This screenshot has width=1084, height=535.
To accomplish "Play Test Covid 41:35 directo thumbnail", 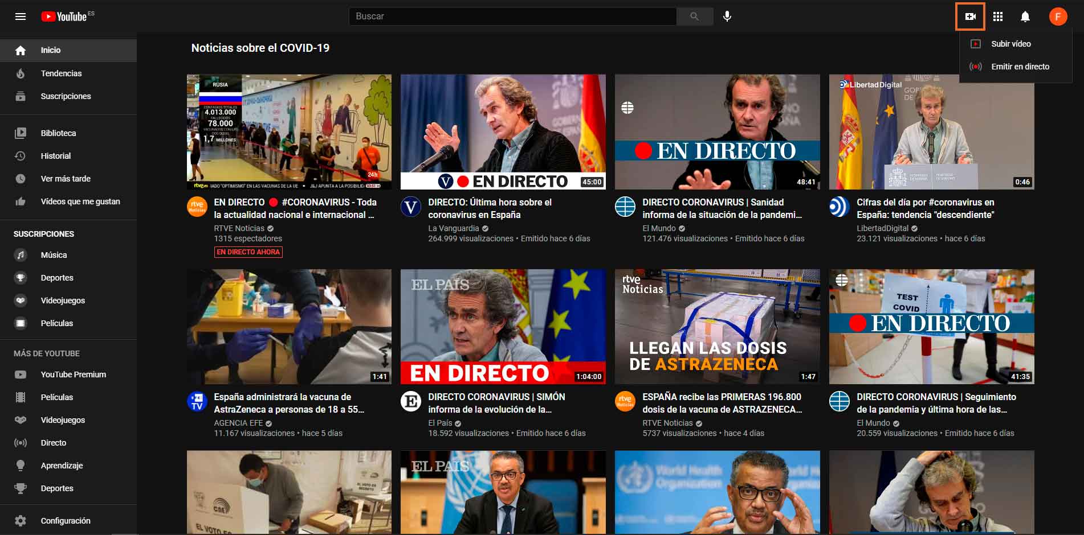I will click(x=932, y=327).
